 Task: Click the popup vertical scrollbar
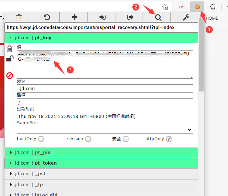click(x=201, y=55)
